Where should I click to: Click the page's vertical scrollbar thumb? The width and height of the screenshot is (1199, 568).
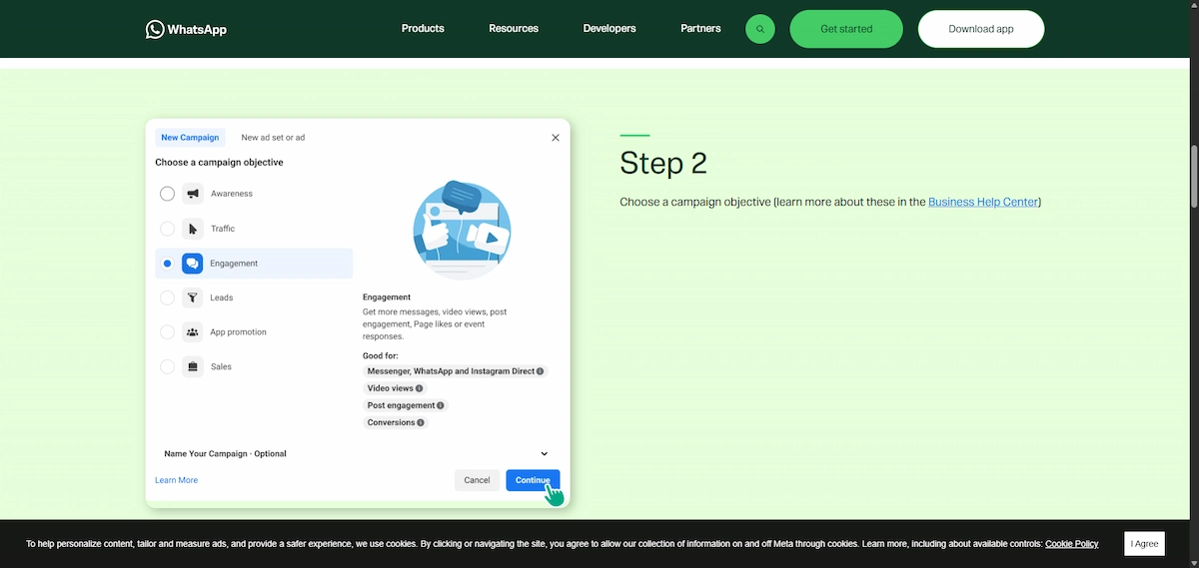pyautogui.click(x=1193, y=177)
